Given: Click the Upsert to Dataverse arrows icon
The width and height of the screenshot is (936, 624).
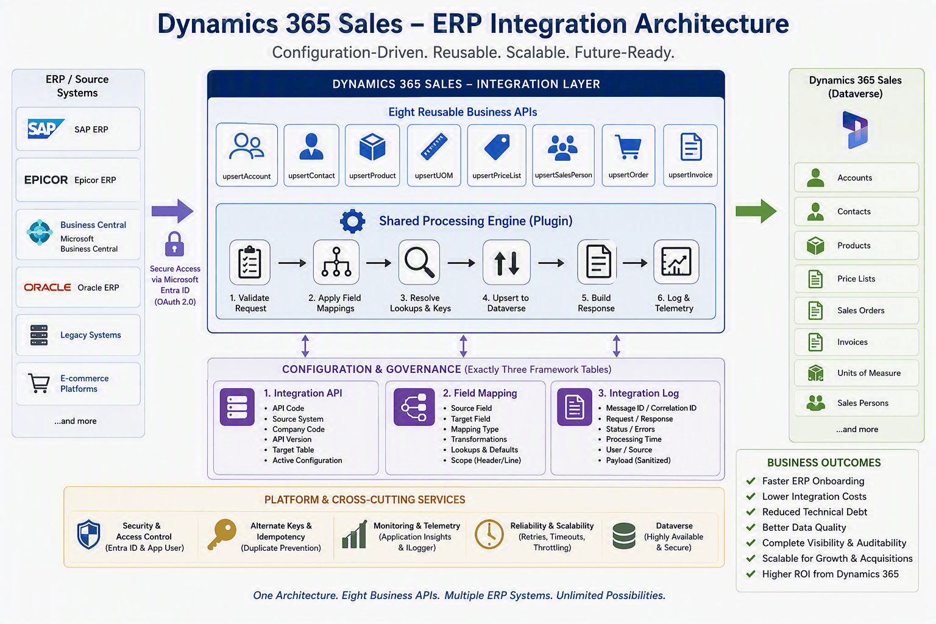Looking at the screenshot, I should tap(506, 263).
